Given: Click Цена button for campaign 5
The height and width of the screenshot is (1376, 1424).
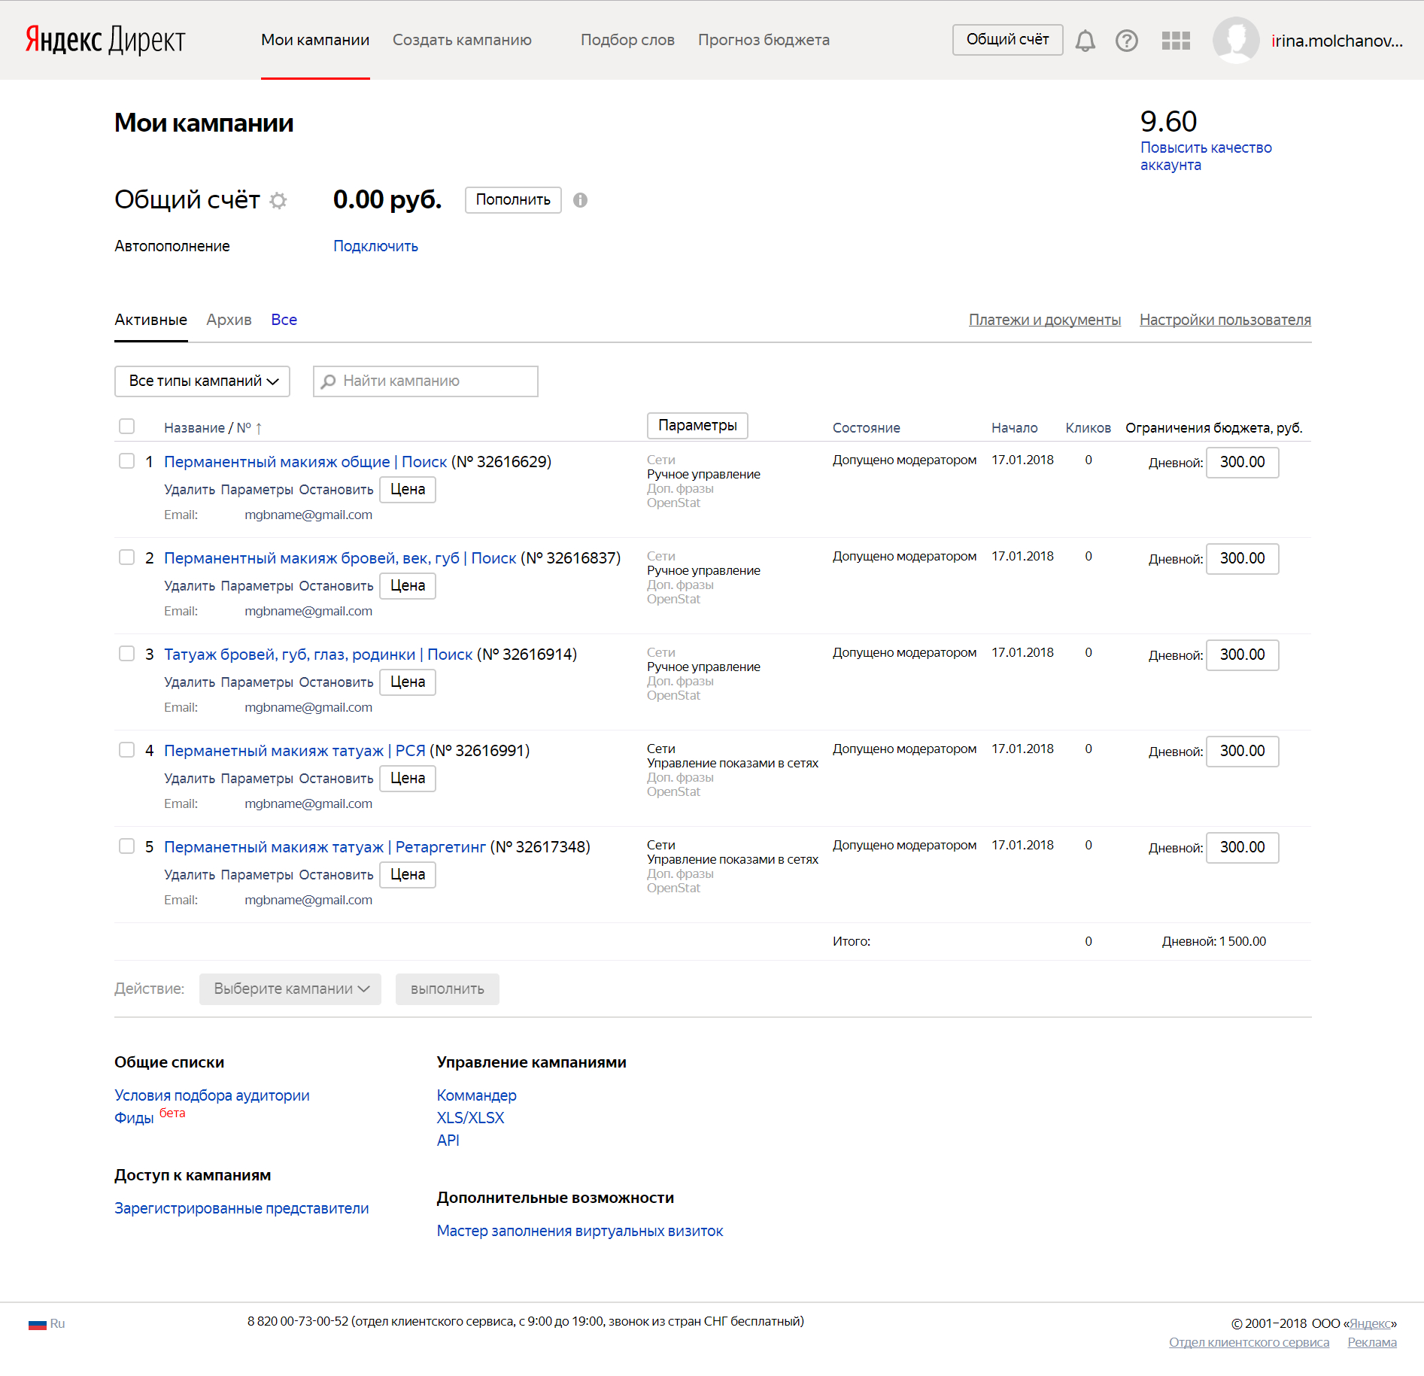Looking at the screenshot, I should [408, 875].
